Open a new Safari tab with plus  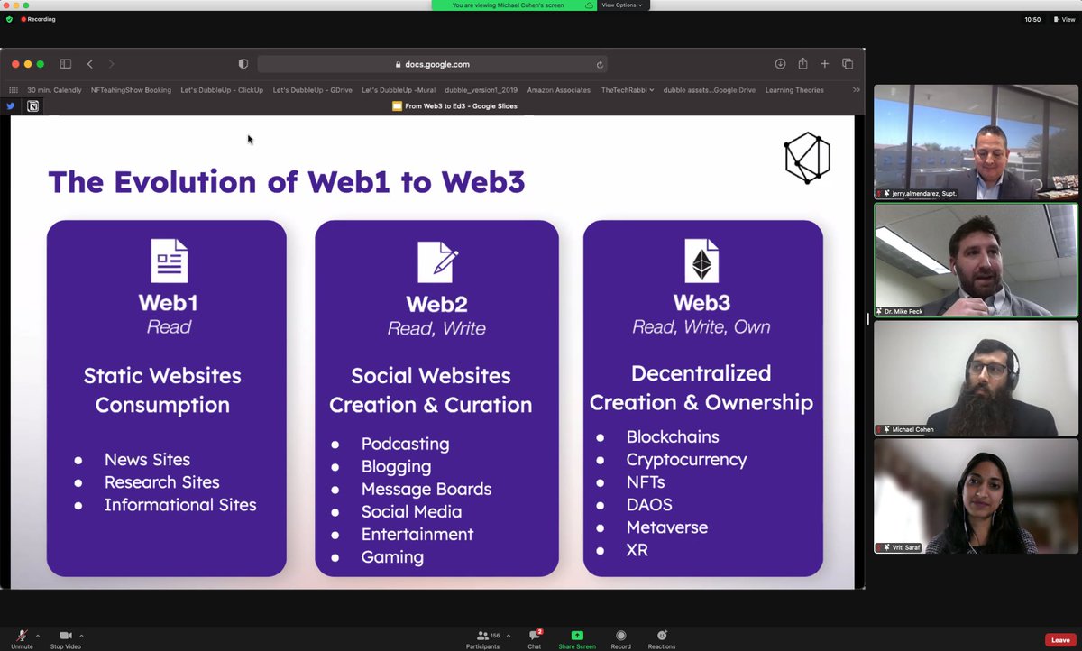(x=825, y=64)
